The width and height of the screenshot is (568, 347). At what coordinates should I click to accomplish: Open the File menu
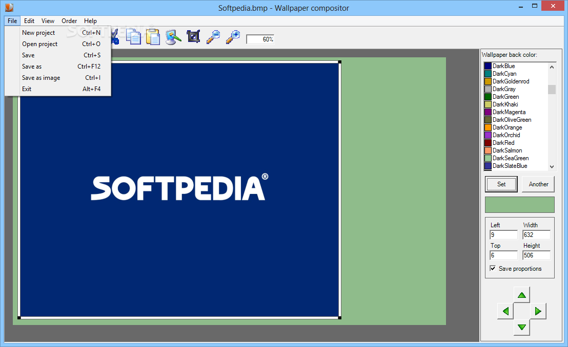(x=12, y=20)
